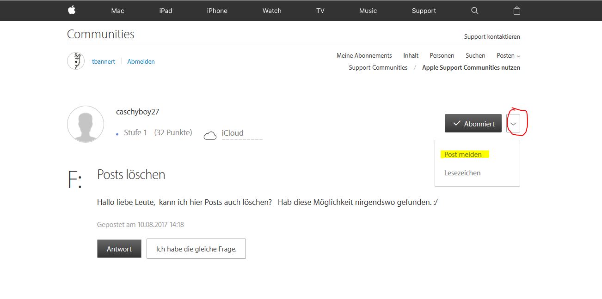This screenshot has height=299, width=602.
Task: Click the (32 Punkte) points text
Action: 173,132
